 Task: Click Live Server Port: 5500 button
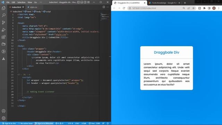94,124
